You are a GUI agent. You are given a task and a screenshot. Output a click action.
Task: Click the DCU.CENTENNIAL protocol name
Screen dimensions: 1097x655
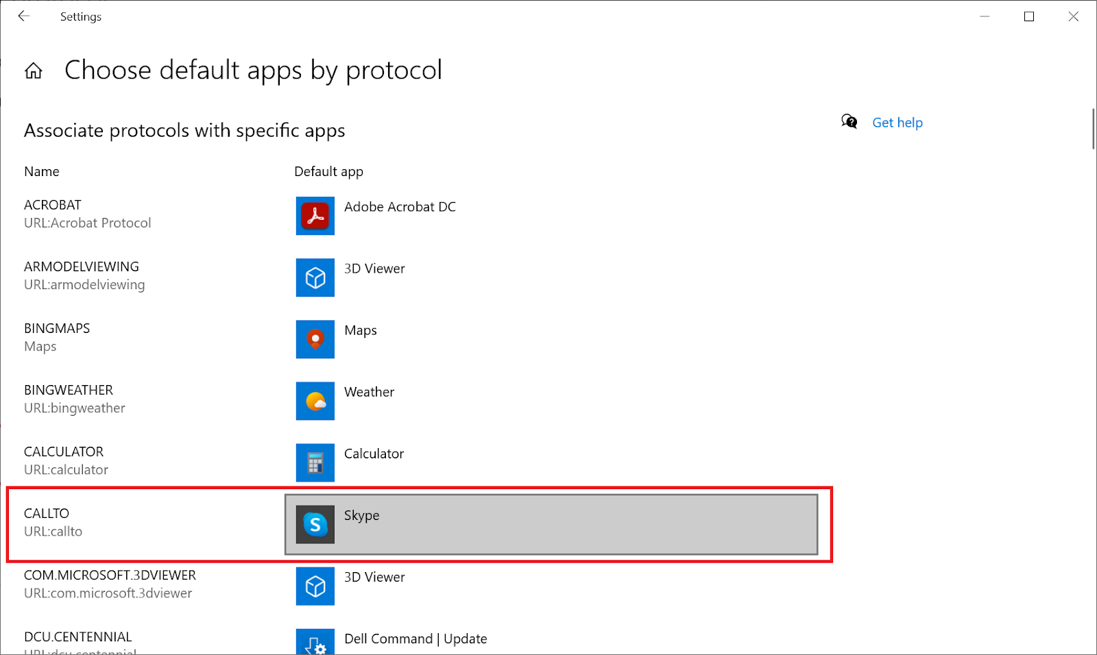click(x=78, y=637)
